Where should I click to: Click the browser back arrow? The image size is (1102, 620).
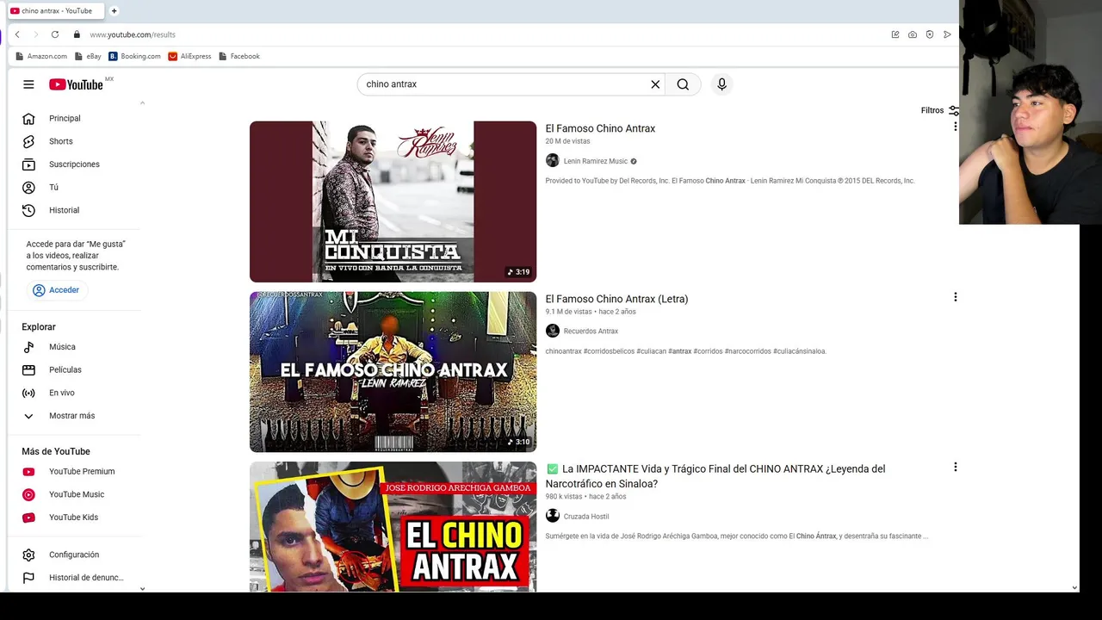point(17,34)
